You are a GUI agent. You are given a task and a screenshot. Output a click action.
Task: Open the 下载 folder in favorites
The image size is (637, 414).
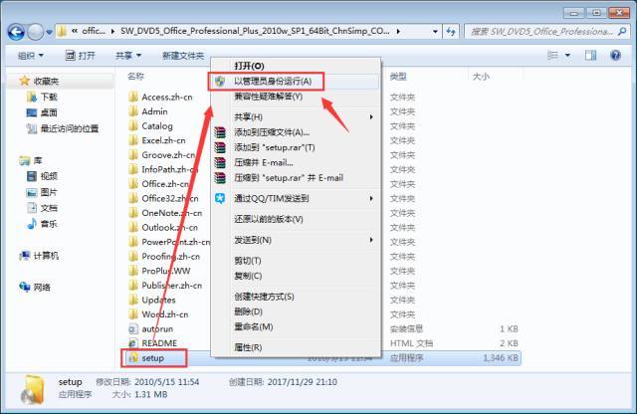[x=49, y=97]
